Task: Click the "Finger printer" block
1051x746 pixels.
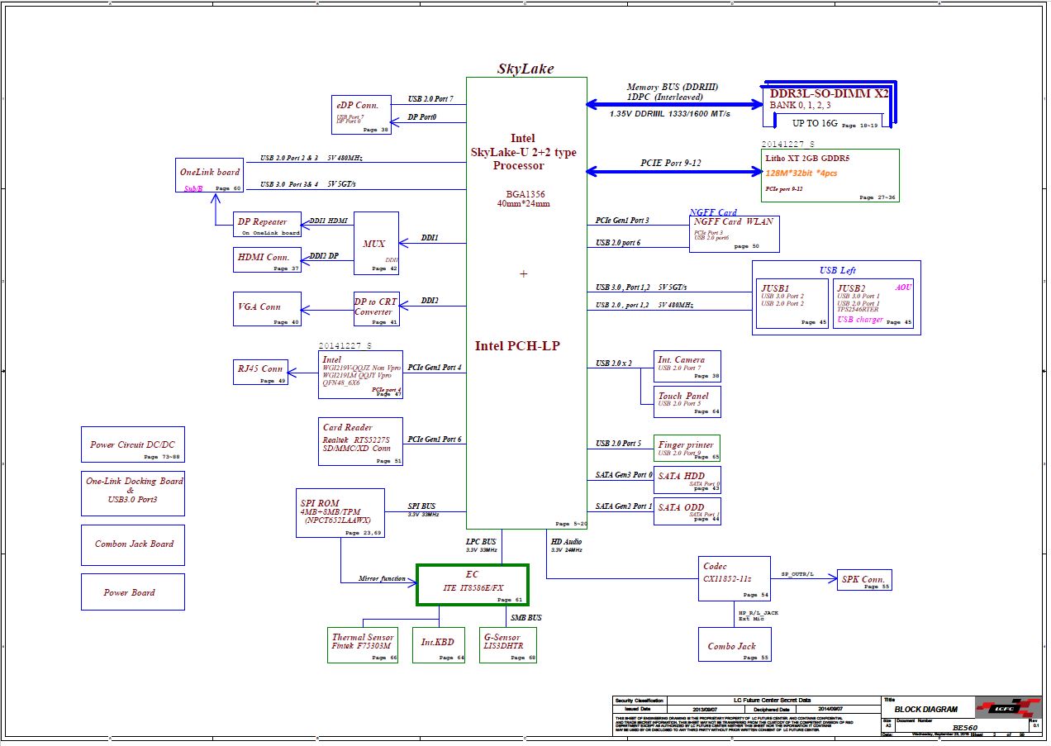Action: click(687, 448)
